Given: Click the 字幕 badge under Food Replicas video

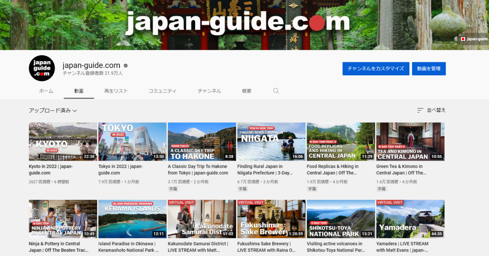Looking at the screenshot, I should (312, 189).
